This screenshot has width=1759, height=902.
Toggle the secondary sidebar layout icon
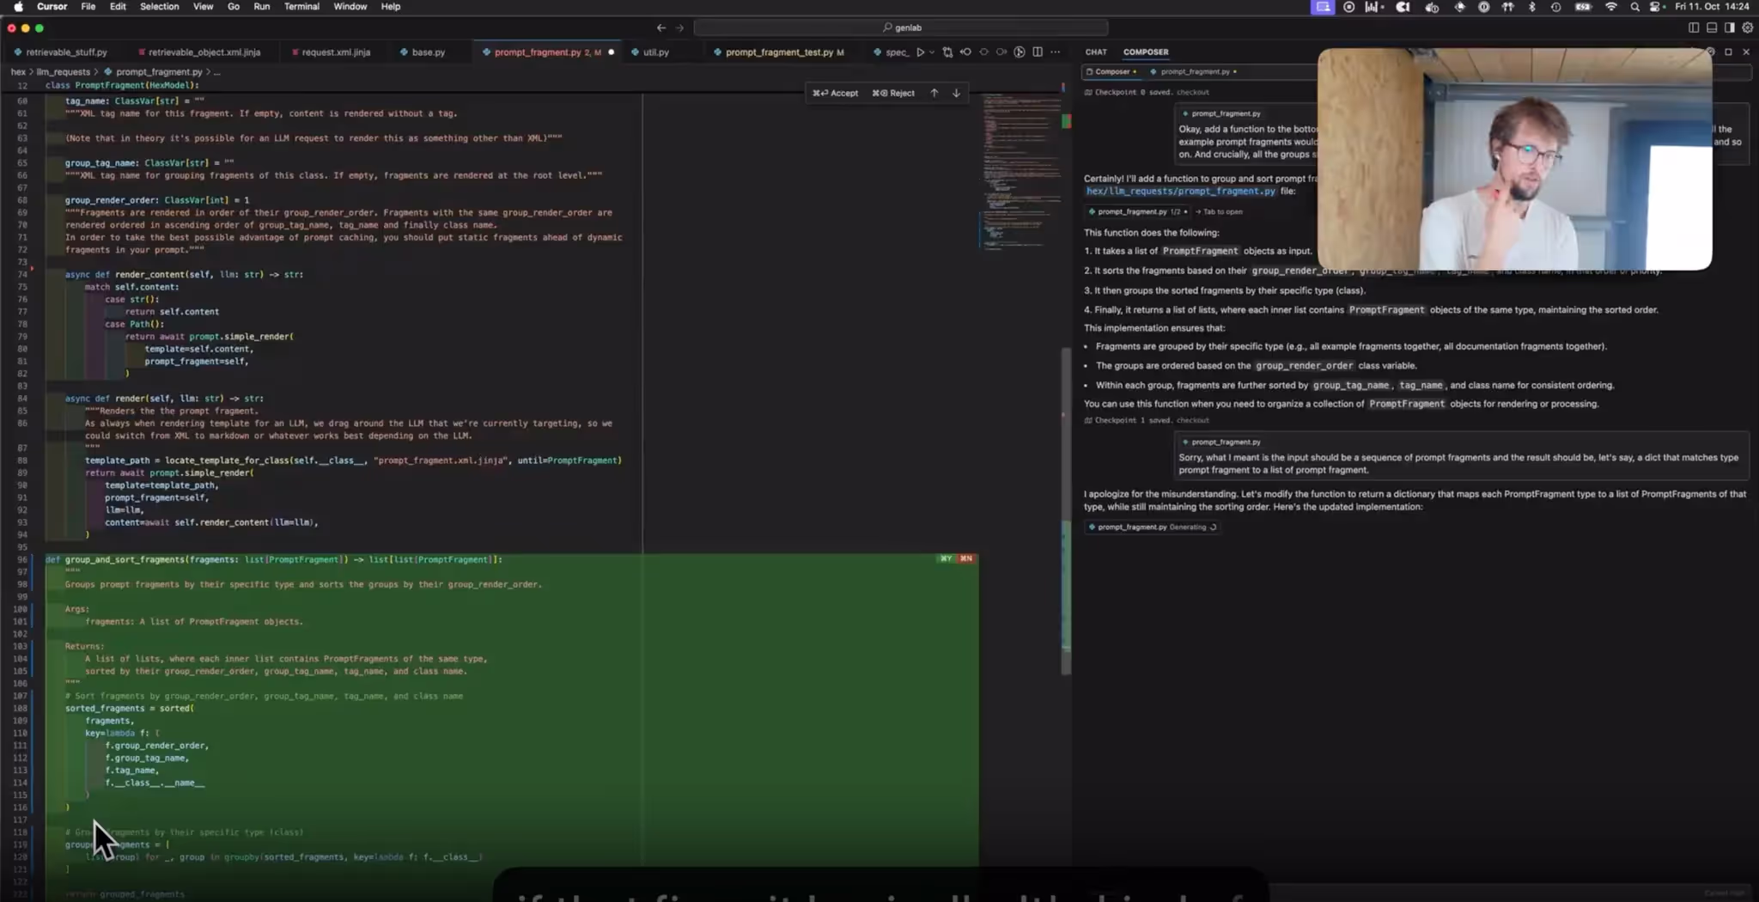click(1729, 27)
